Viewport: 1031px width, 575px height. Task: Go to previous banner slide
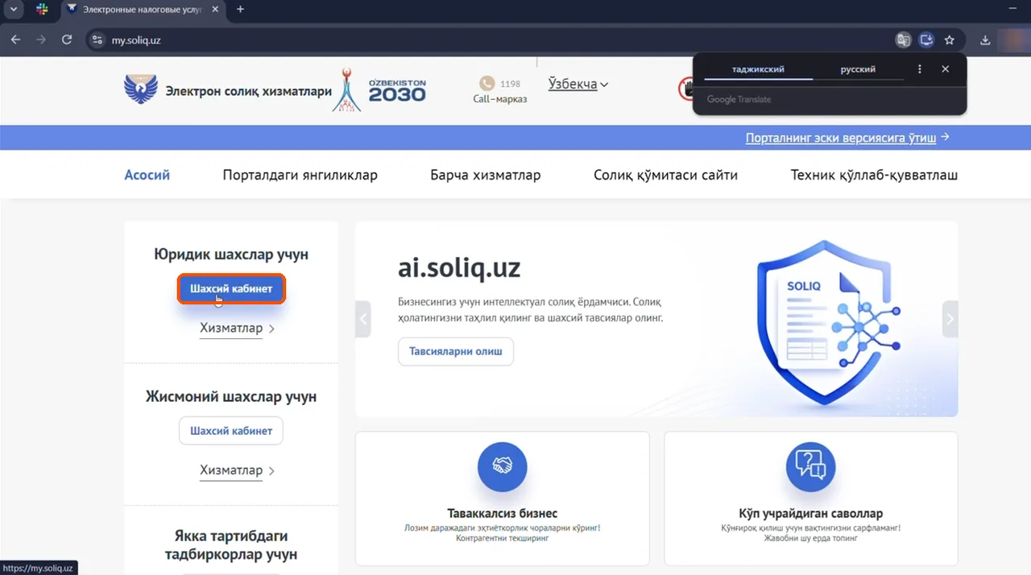(x=363, y=319)
